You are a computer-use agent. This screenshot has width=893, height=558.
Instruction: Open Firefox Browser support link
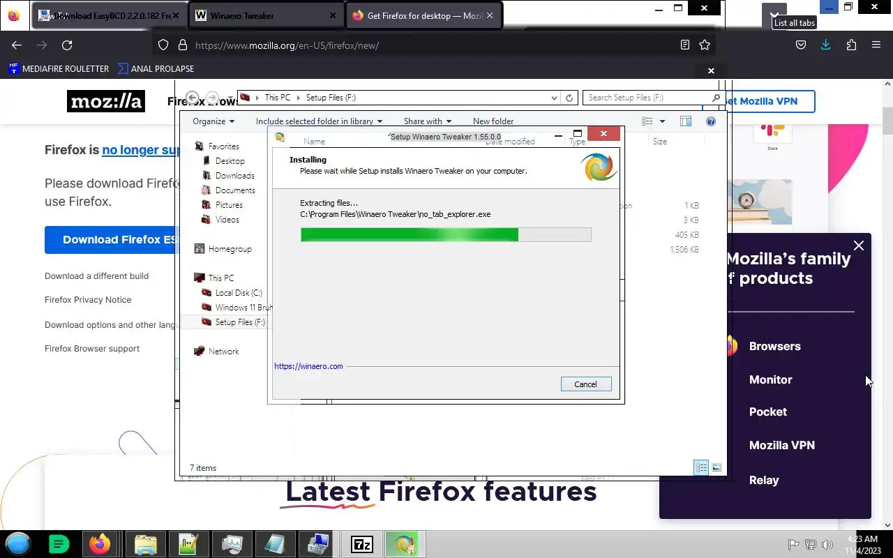pos(92,348)
